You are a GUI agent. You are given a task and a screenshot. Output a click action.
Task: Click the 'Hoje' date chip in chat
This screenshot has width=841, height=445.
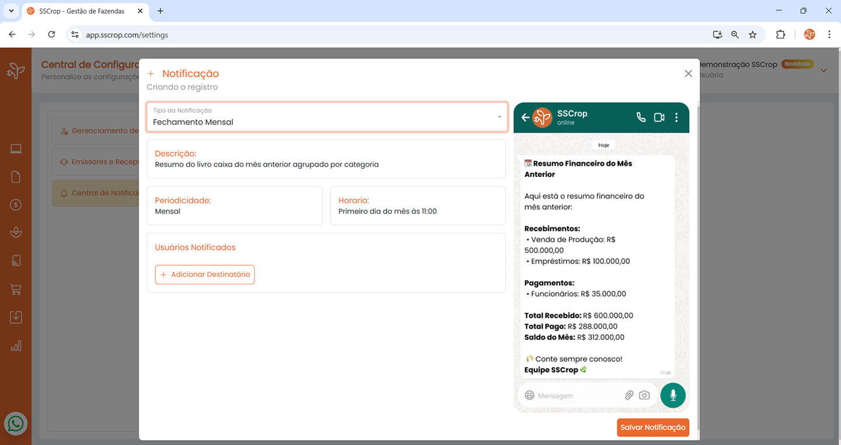[x=603, y=145]
